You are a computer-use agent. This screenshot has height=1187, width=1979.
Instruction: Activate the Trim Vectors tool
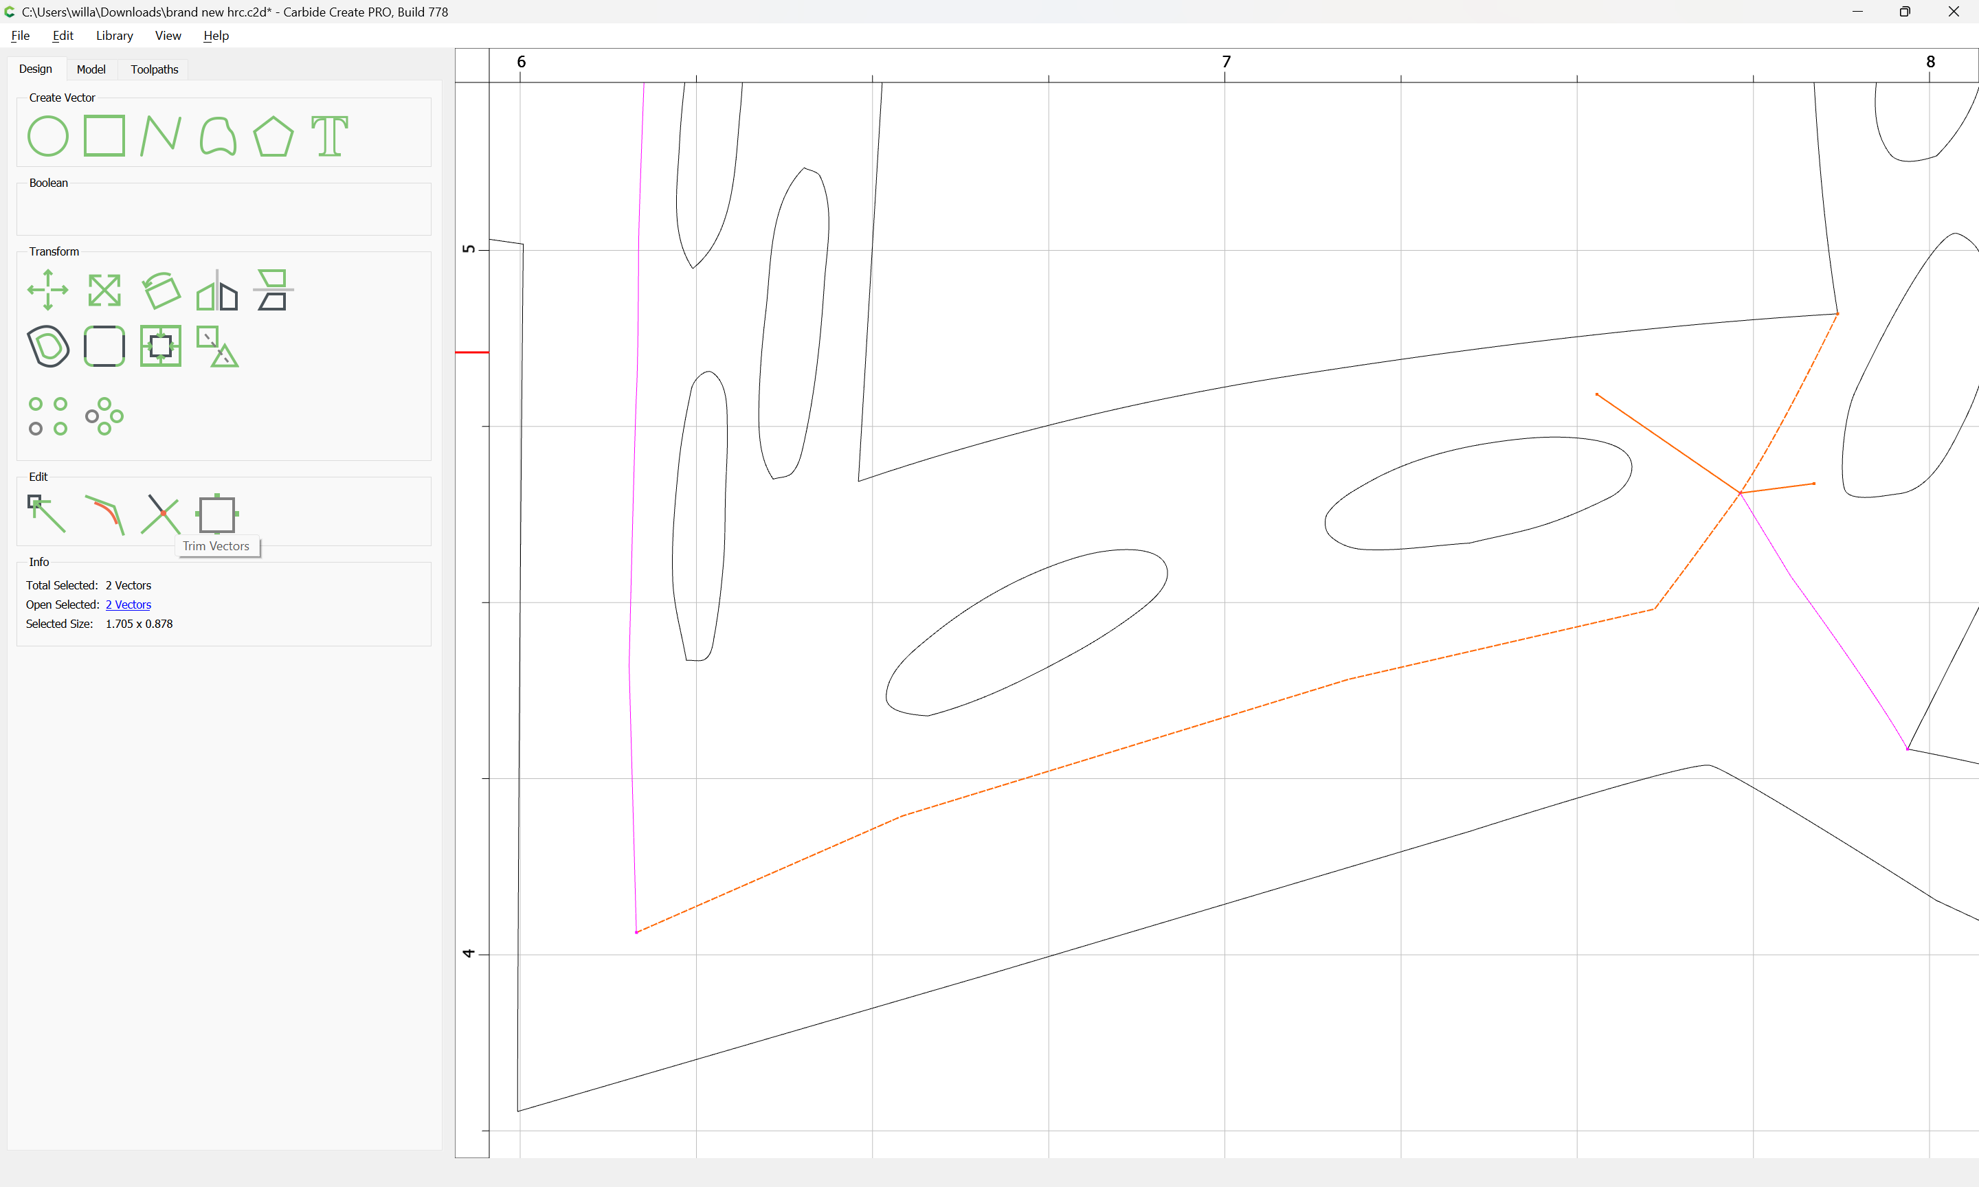(161, 515)
